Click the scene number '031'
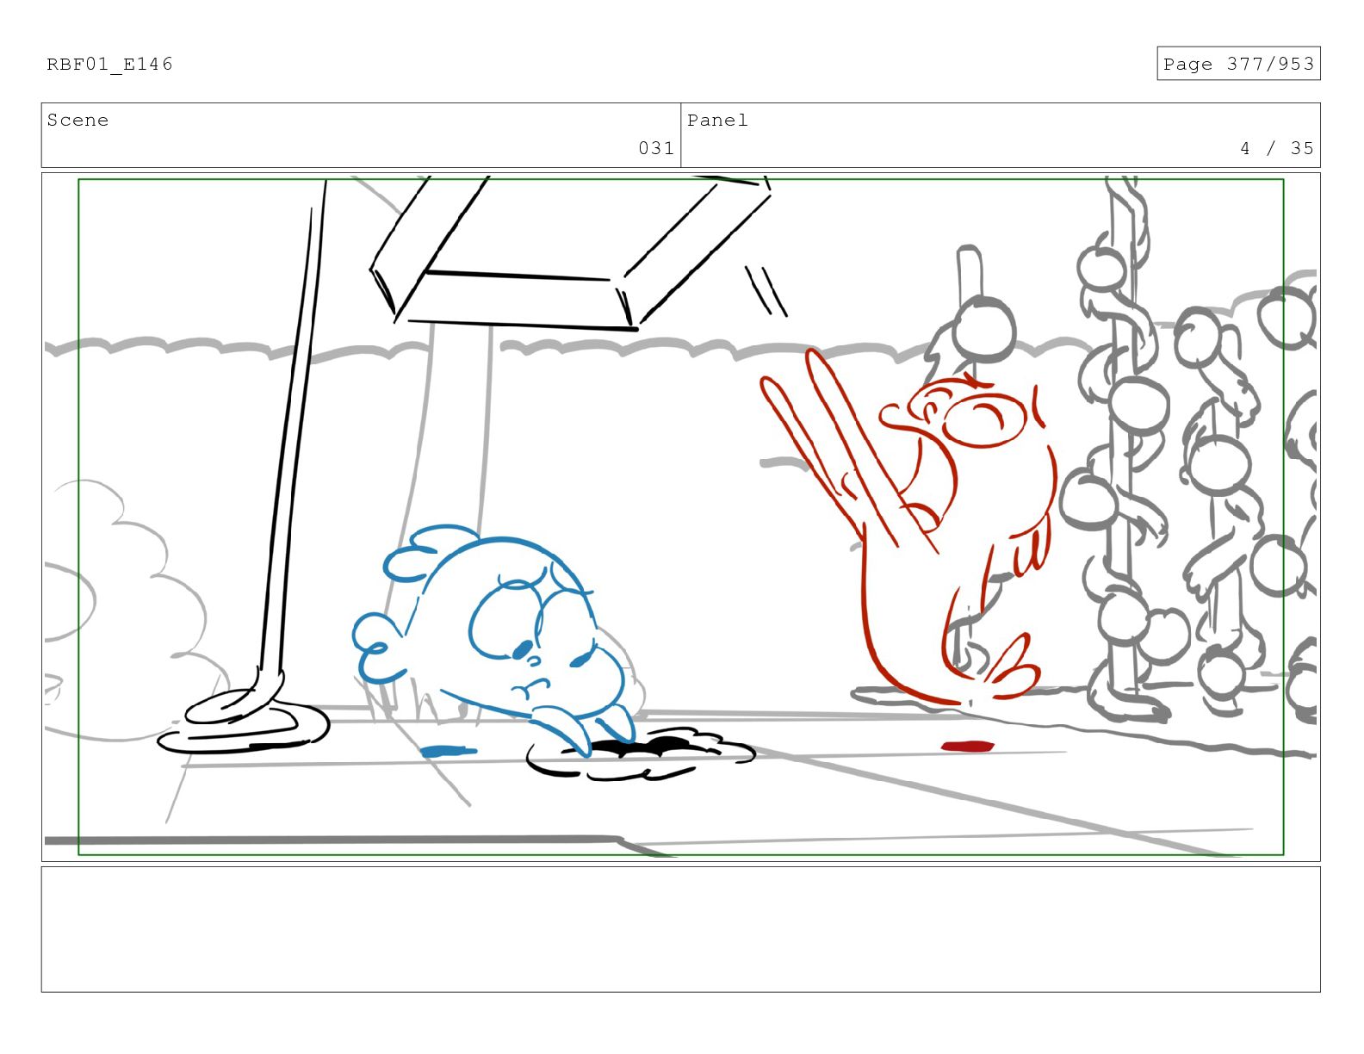The width and height of the screenshot is (1364, 1054). [656, 148]
